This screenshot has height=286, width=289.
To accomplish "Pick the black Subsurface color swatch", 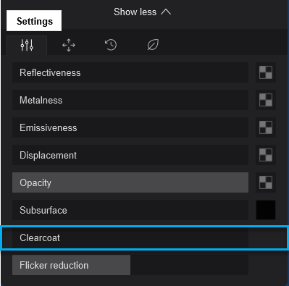I will coord(266,210).
